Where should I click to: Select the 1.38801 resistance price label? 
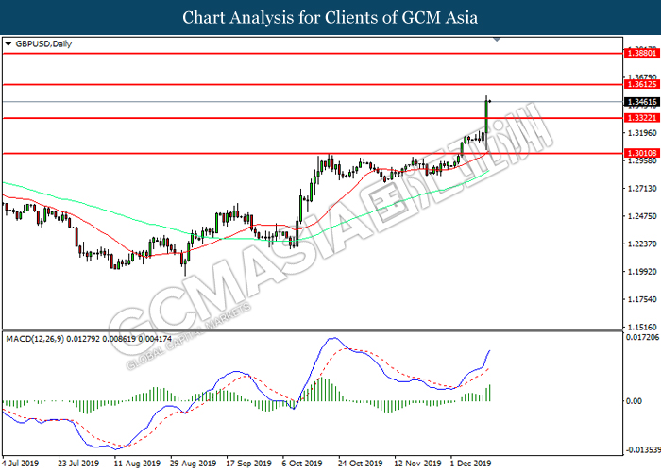pyautogui.click(x=642, y=53)
